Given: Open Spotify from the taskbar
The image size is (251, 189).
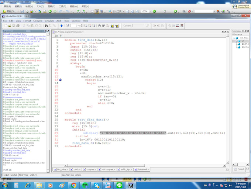Looking at the screenshot, I should pos(85,185).
